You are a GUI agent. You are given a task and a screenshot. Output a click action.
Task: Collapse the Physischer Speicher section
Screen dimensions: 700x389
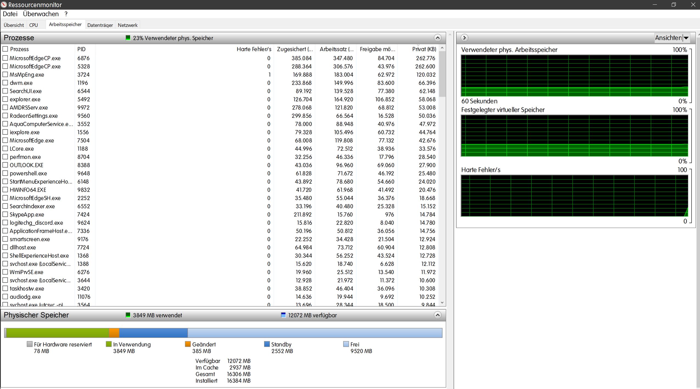tap(437, 315)
